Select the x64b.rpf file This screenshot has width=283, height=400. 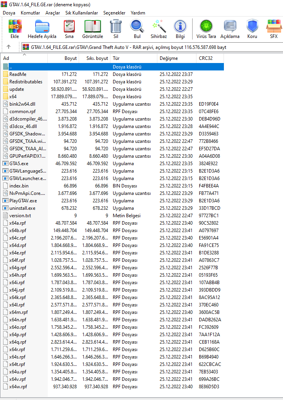click(18, 231)
